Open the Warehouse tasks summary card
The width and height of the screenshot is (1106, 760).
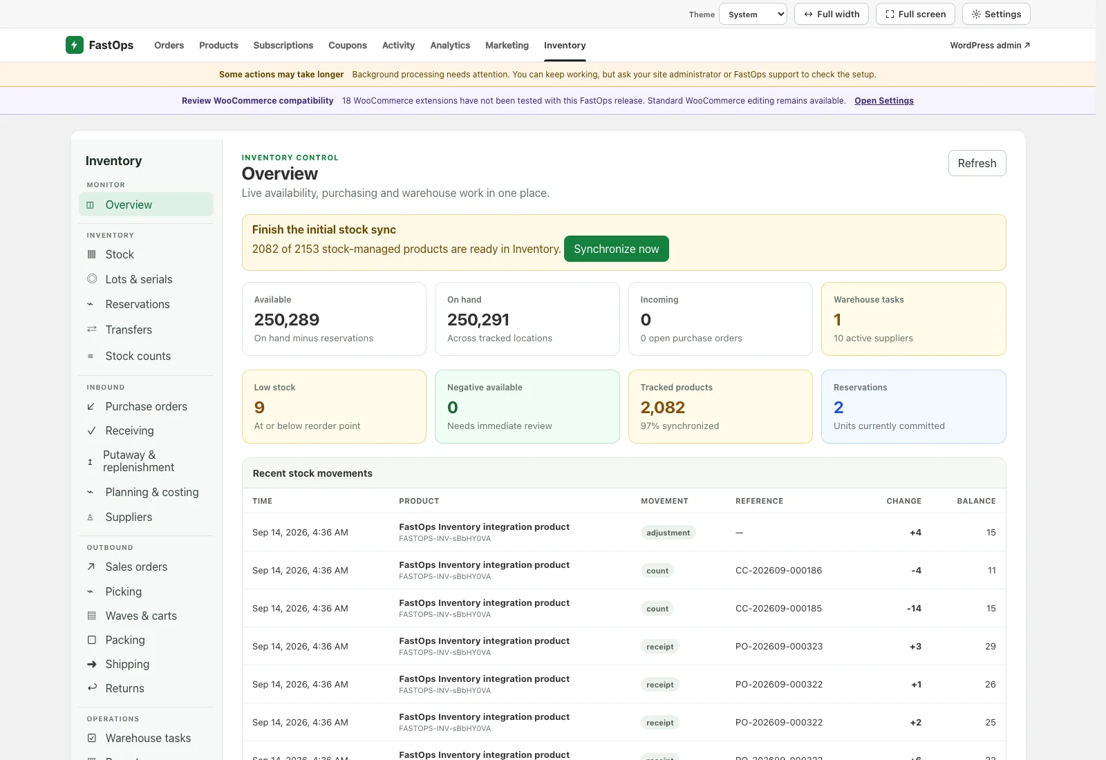click(x=914, y=319)
